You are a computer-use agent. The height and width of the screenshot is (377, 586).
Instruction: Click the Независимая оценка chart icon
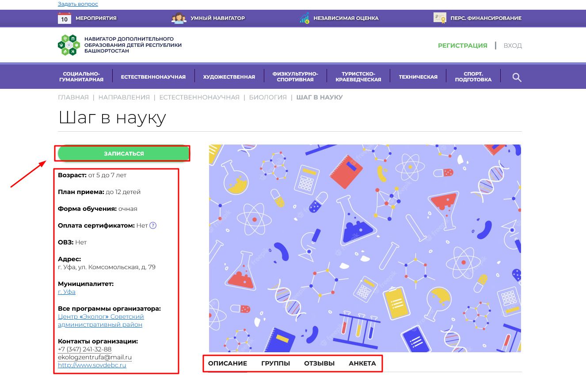304,18
